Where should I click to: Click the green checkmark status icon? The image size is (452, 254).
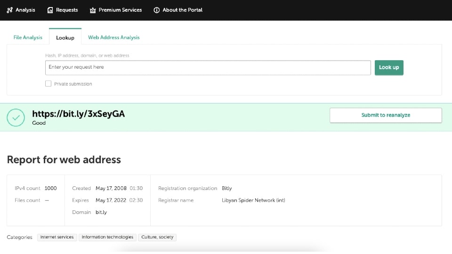point(16,118)
